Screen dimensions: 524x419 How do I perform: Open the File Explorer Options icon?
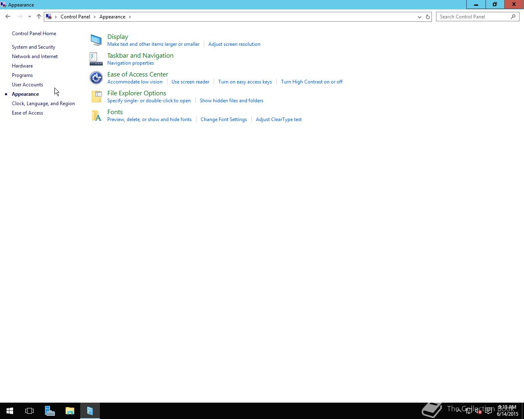point(96,97)
